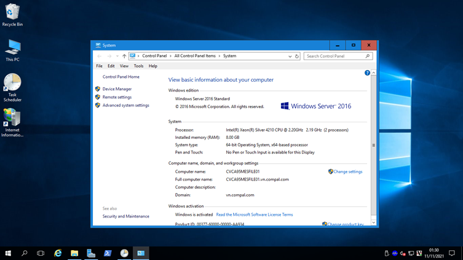Open the Windows Start menu
The image size is (463, 260).
coord(8,253)
